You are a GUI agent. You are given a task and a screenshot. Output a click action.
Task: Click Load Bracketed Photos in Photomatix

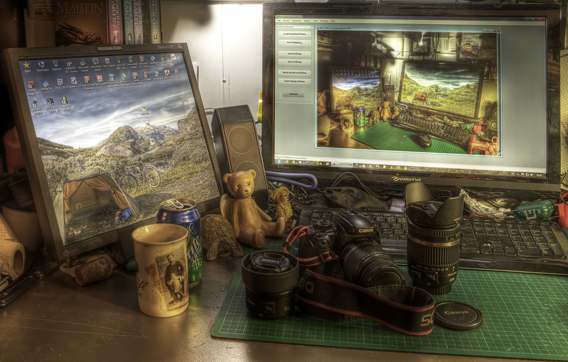(x=295, y=34)
